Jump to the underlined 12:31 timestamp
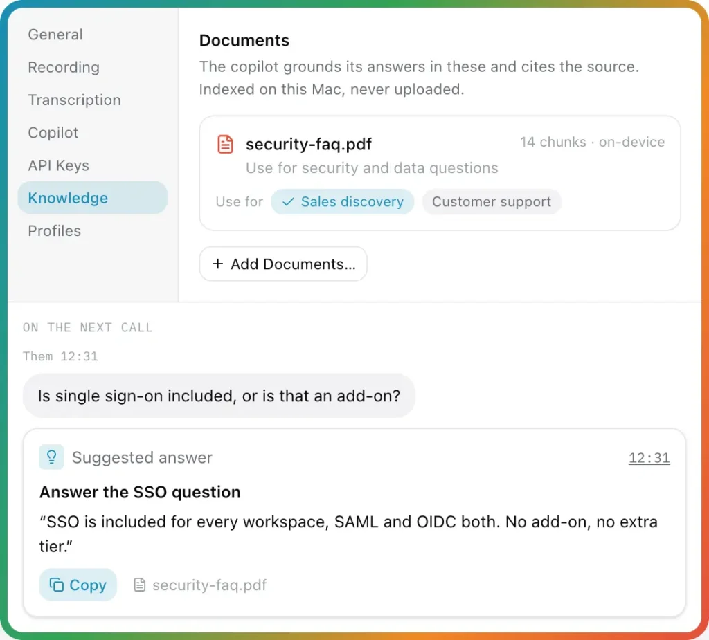The height and width of the screenshot is (640, 709). (x=649, y=457)
